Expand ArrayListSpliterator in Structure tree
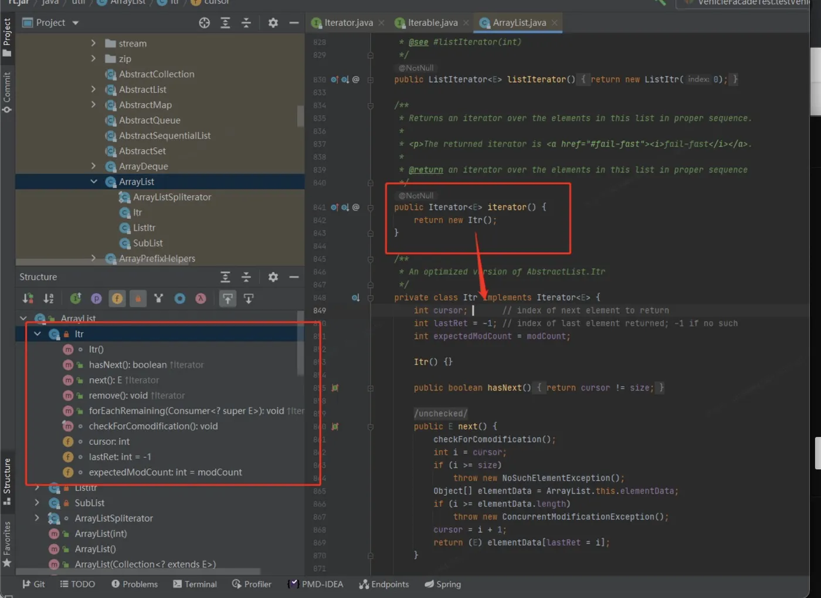 click(38, 518)
